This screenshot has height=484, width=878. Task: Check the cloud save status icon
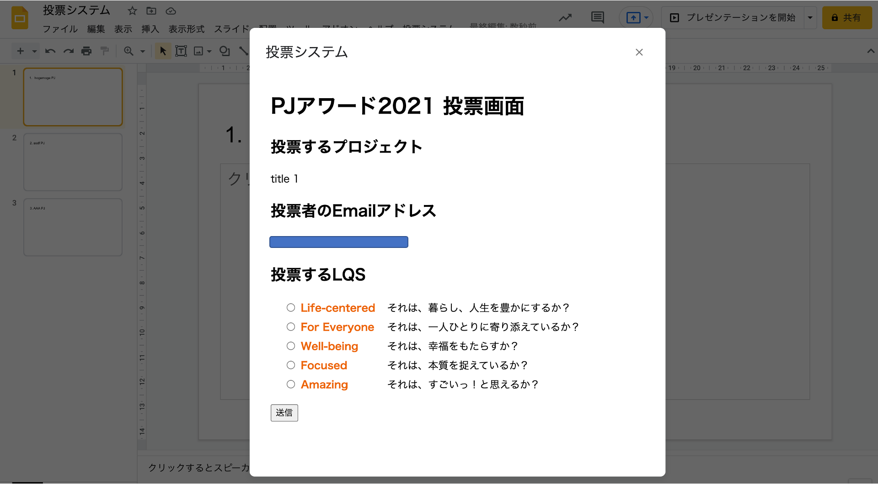171,11
